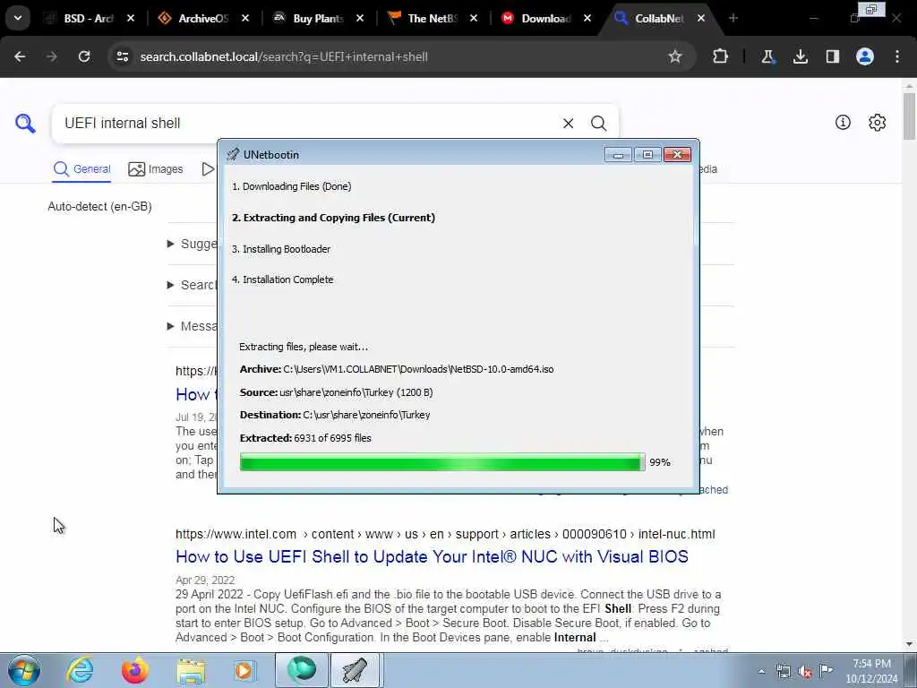Switch to the BSD - Arch tab
This screenshot has height=688, width=917.
point(88,18)
